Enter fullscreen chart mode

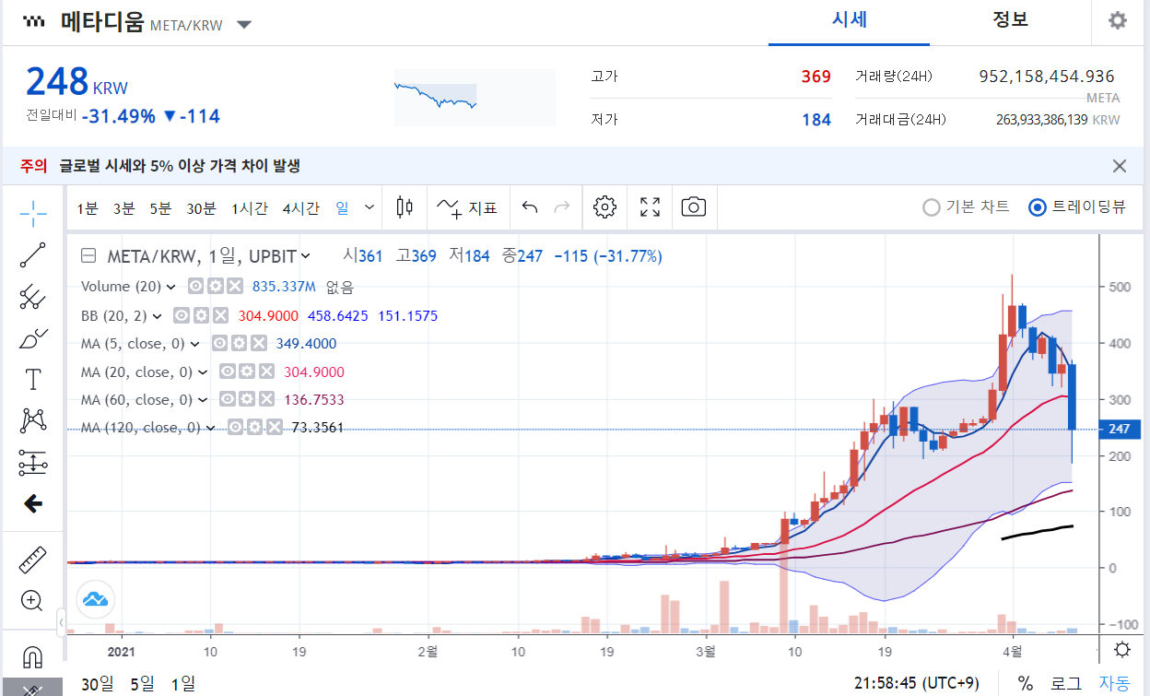pyautogui.click(x=650, y=207)
